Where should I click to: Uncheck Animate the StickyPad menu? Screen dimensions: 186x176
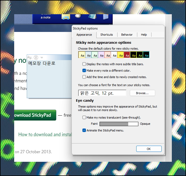pyautogui.click(x=84, y=130)
